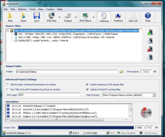Click the output size 4450 value box
The image size is (165, 137).
point(140,128)
